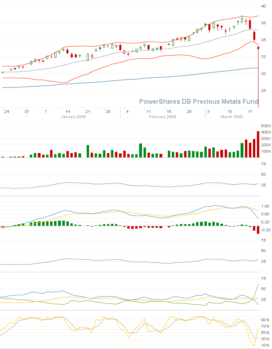
Task: Click the 10% oscillator axis label
Action: (x=265, y=345)
